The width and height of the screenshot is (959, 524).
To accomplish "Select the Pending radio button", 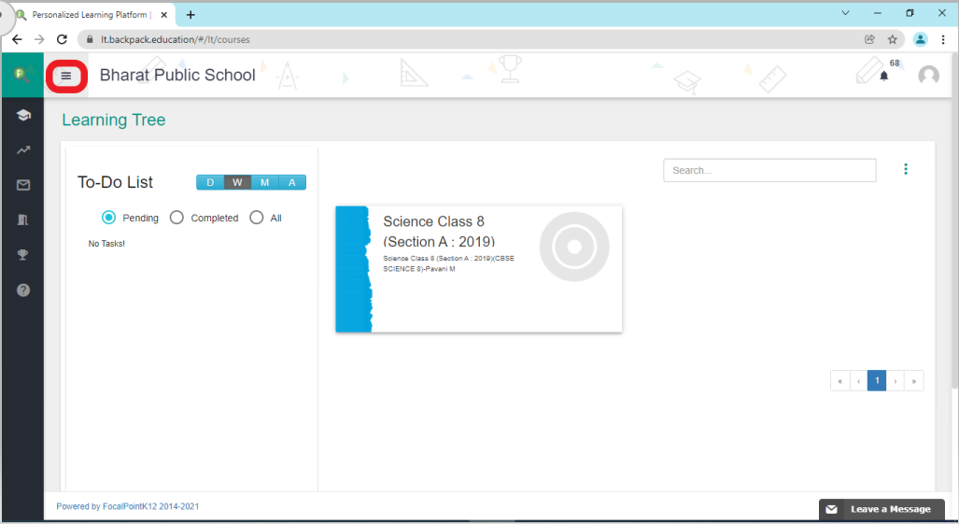I will click(x=108, y=218).
